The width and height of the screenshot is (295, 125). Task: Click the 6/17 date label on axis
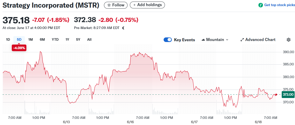(x=194, y=122)
